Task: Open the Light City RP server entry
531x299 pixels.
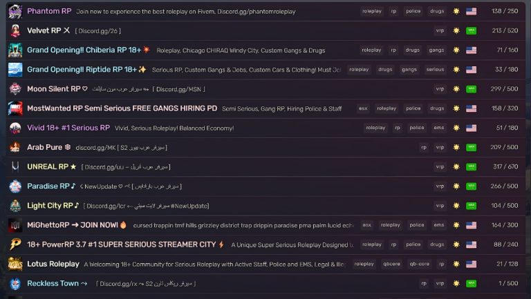Action: click(265, 206)
